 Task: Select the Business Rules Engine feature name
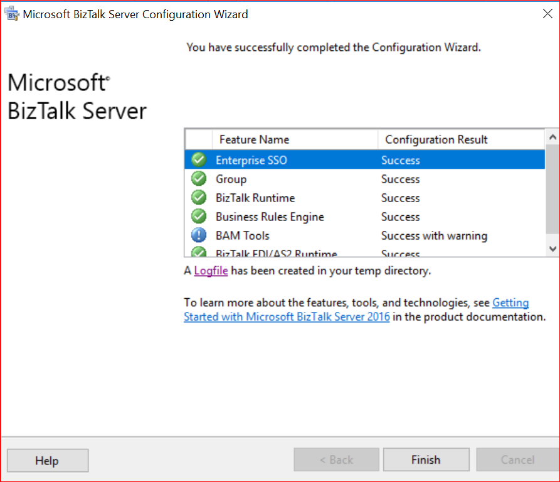(x=270, y=217)
